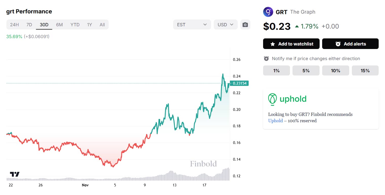Click the 0.22 price axis label
Image resolution: width=385 pixels, height=195 pixels.
[236, 93]
